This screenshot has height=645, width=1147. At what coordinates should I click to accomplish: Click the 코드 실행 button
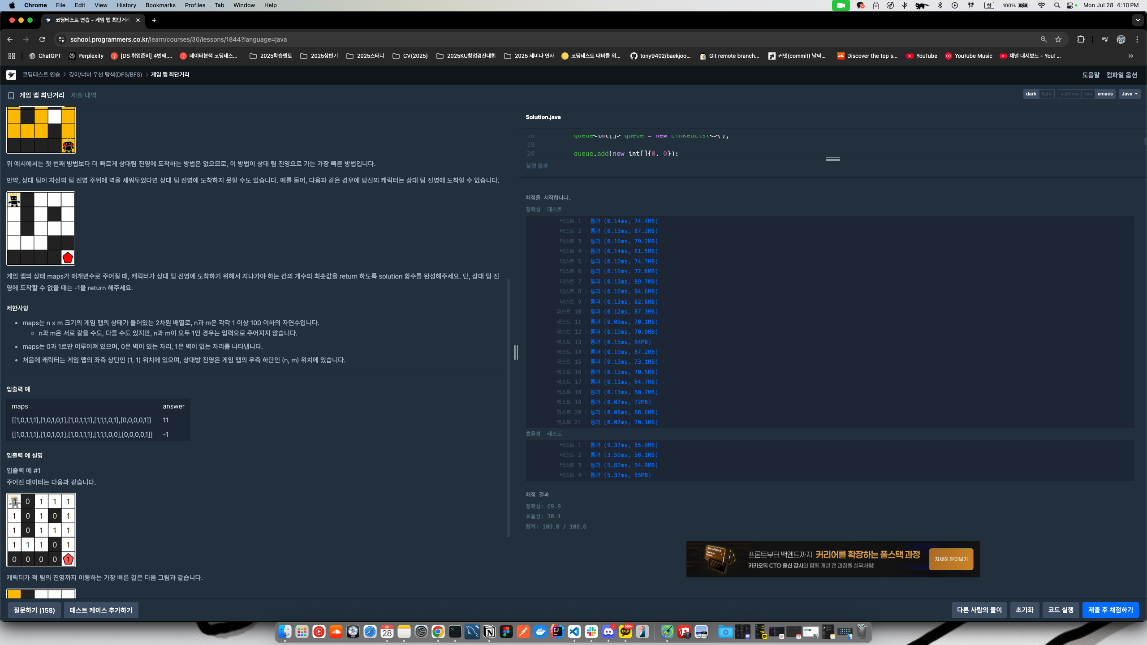1061,610
